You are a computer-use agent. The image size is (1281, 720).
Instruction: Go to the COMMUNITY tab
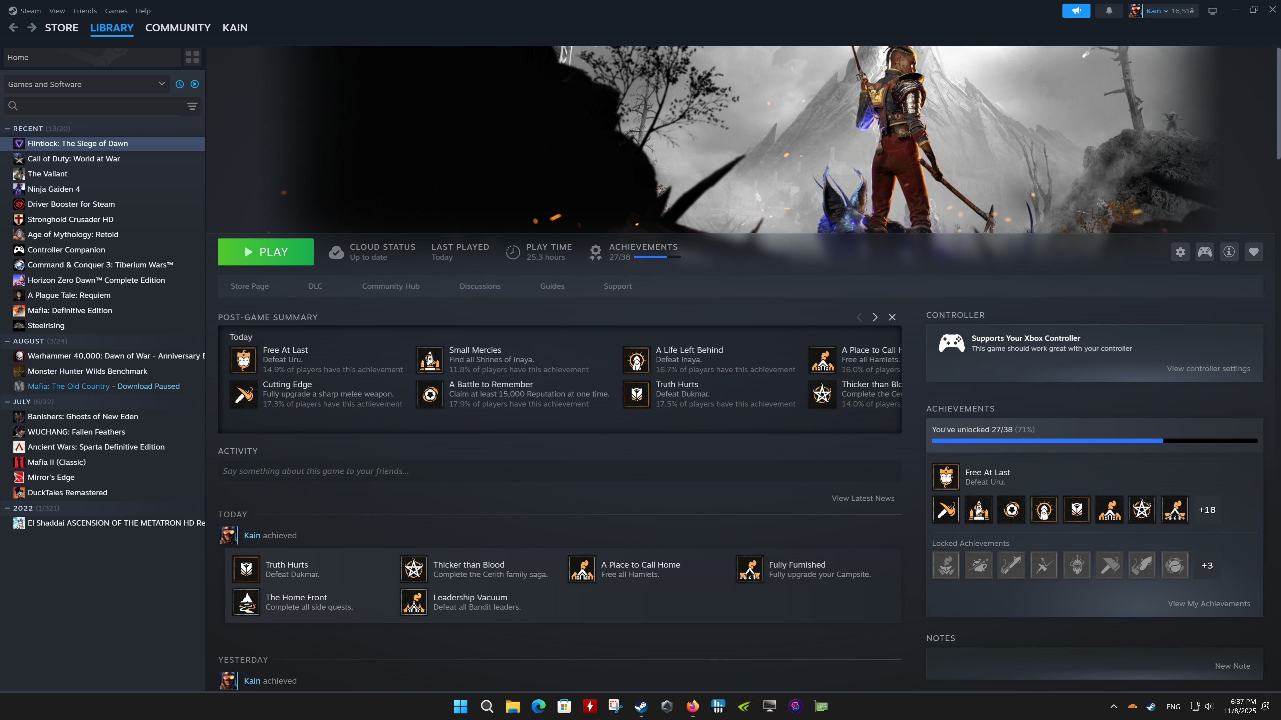pyautogui.click(x=178, y=28)
